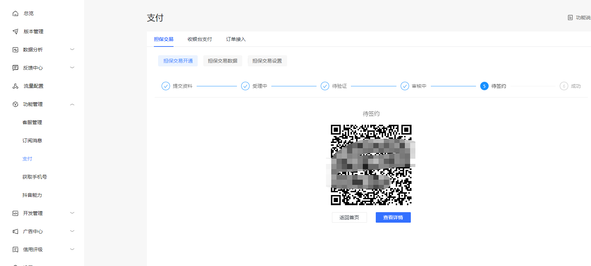
Task: Expand the 开发管理 chevron
Action: tap(72, 213)
